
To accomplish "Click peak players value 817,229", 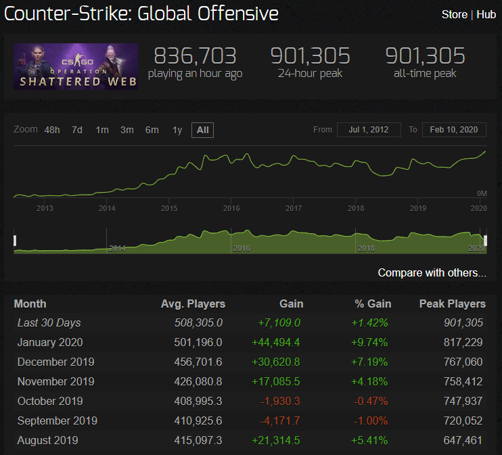I will tap(463, 342).
